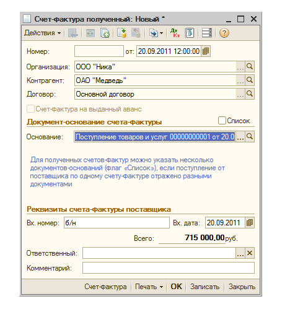Click the Вх. номер field б/н
Screen dimensions: 290x317
click(x=116, y=223)
